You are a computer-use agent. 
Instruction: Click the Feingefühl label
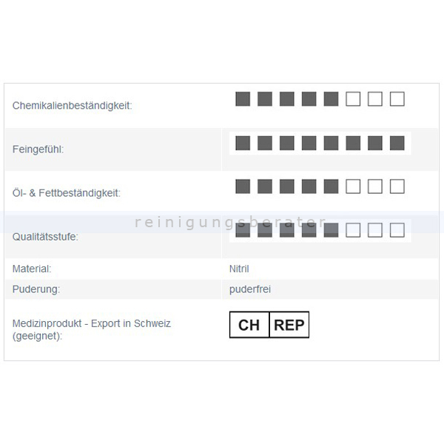point(38,149)
